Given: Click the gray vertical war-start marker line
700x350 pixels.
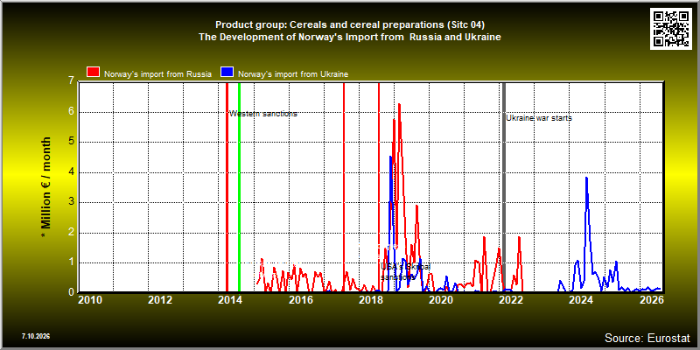Looking at the screenshot, I should point(504,187).
